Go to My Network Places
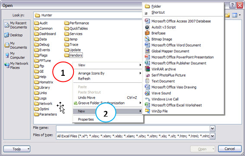 (x=16, y=65)
